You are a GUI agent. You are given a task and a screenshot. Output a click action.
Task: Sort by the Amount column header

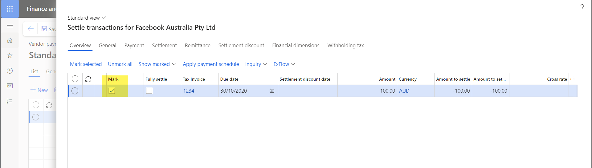click(387, 79)
